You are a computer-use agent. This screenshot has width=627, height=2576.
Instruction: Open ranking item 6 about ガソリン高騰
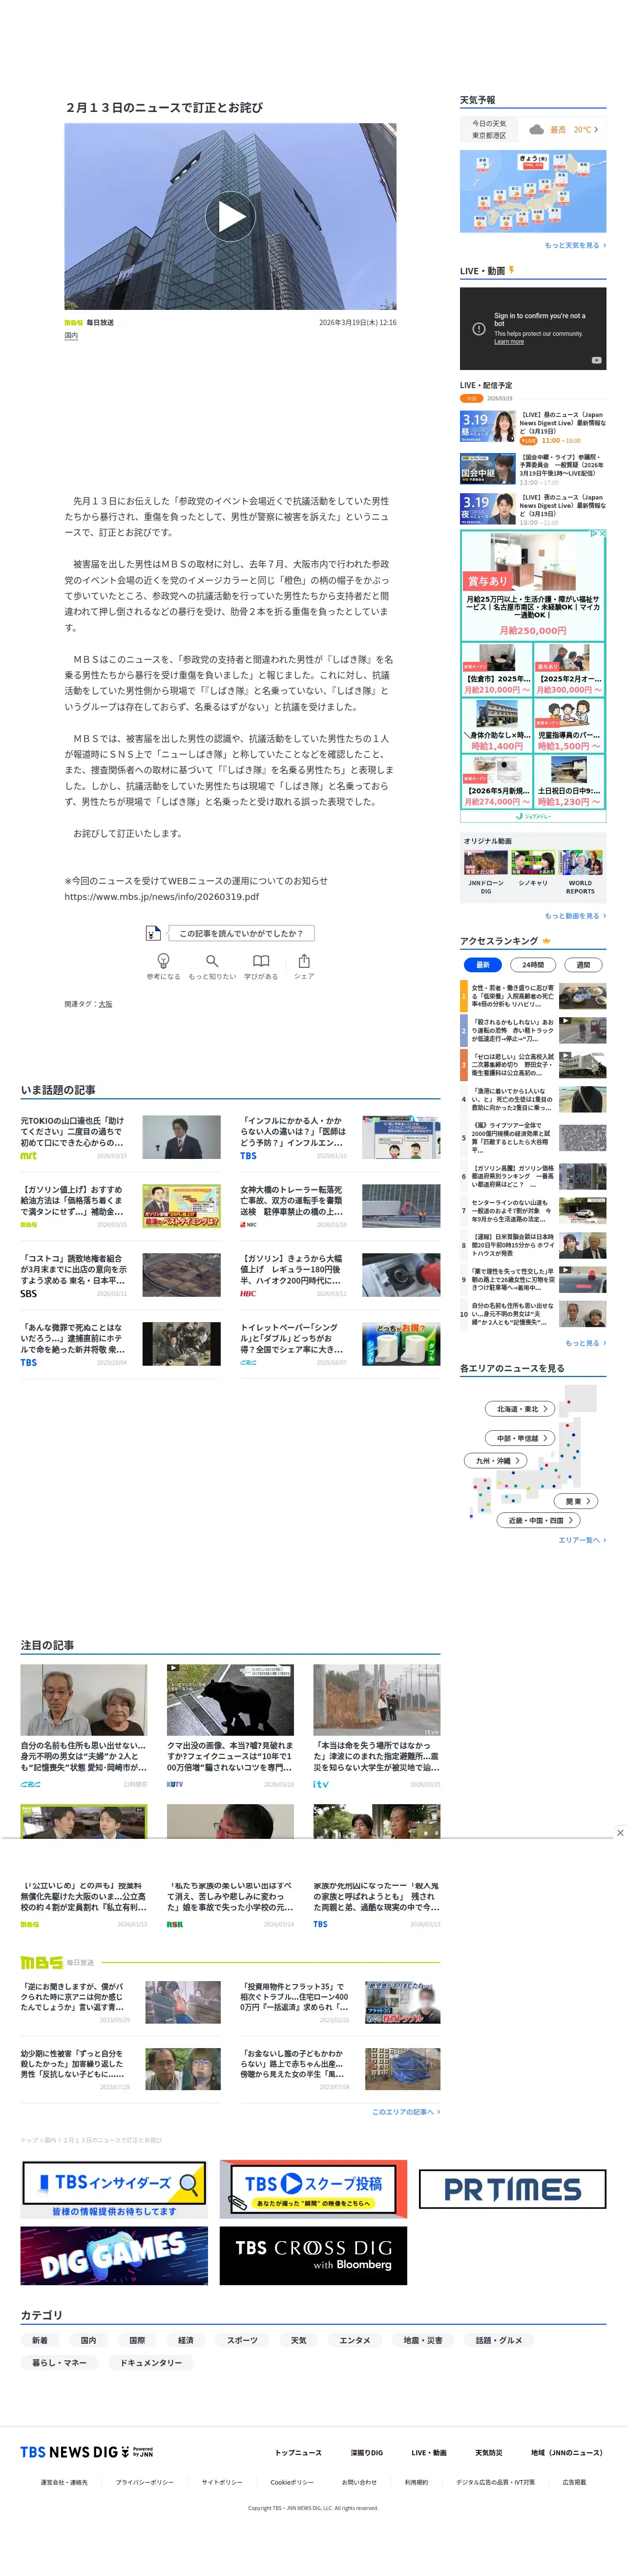click(x=532, y=1176)
